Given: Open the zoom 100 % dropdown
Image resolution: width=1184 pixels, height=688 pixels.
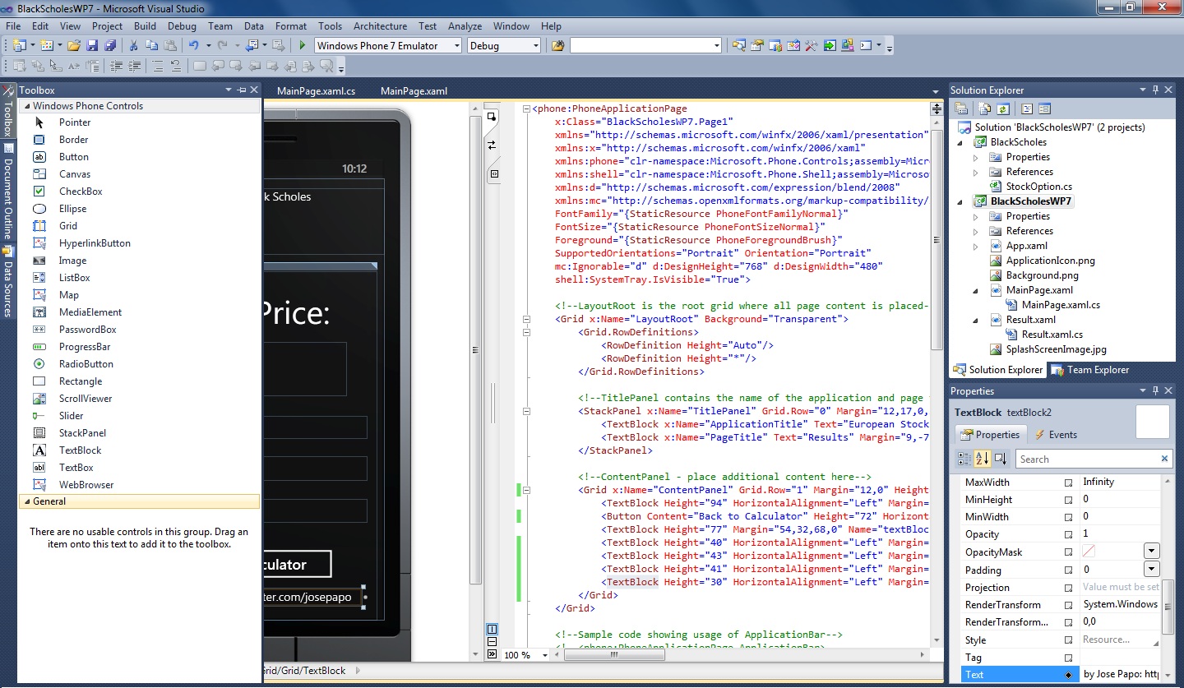Looking at the screenshot, I should (x=546, y=655).
